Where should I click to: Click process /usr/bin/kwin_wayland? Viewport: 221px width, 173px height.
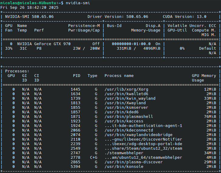point(130,98)
